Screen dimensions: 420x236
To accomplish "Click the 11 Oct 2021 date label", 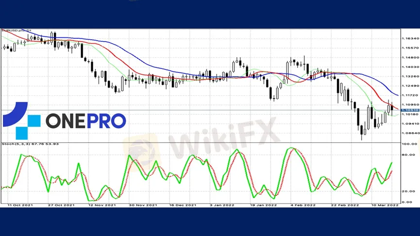I will click(x=20, y=205).
